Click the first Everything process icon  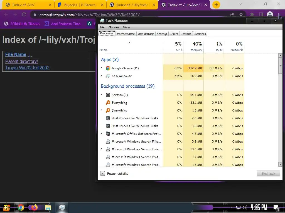108,103
